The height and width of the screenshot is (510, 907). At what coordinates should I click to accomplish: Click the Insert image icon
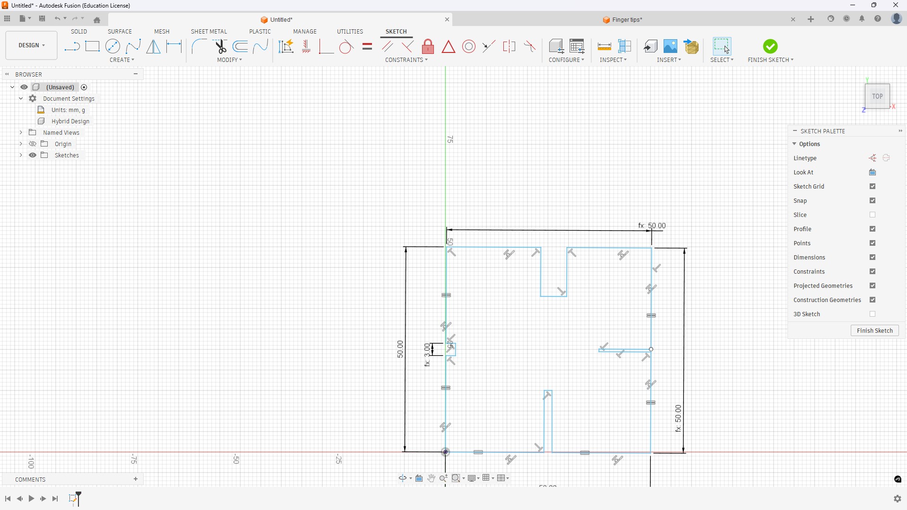[x=670, y=46]
